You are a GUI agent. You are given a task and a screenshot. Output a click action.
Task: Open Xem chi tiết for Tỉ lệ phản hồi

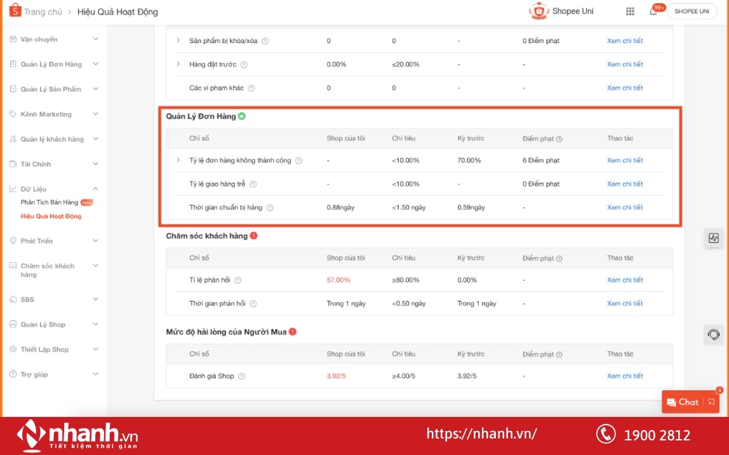624,280
